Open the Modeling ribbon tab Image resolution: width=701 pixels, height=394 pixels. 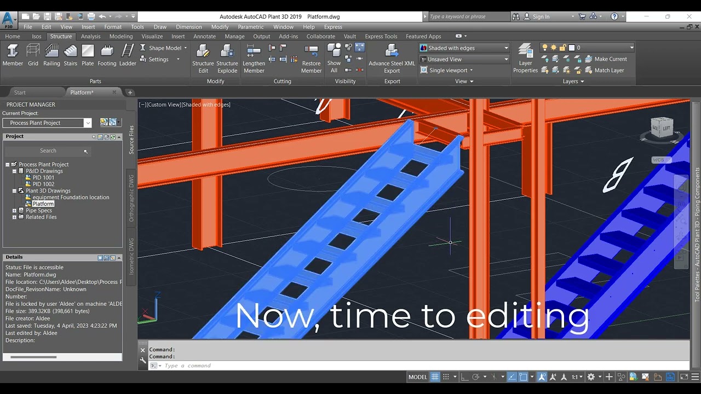[x=121, y=37]
